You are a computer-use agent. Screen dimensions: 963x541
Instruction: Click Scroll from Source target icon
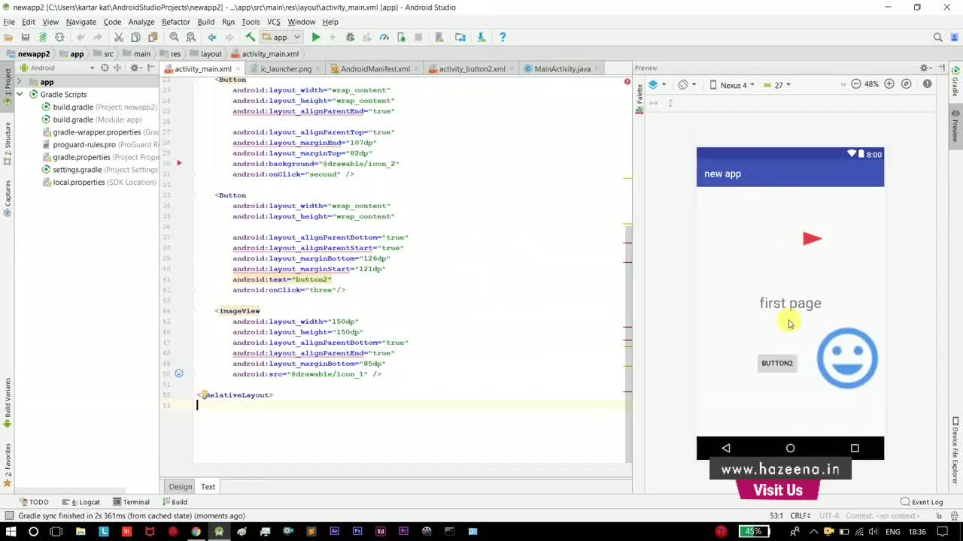tap(105, 68)
